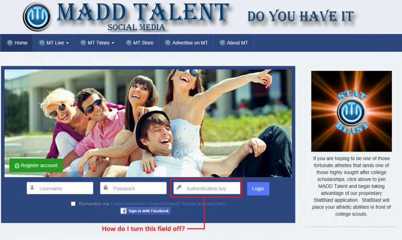Image resolution: width=402 pixels, height=240 pixels.
Task: Expand the MT Times dropdown arrow
Action: click(113, 43)
